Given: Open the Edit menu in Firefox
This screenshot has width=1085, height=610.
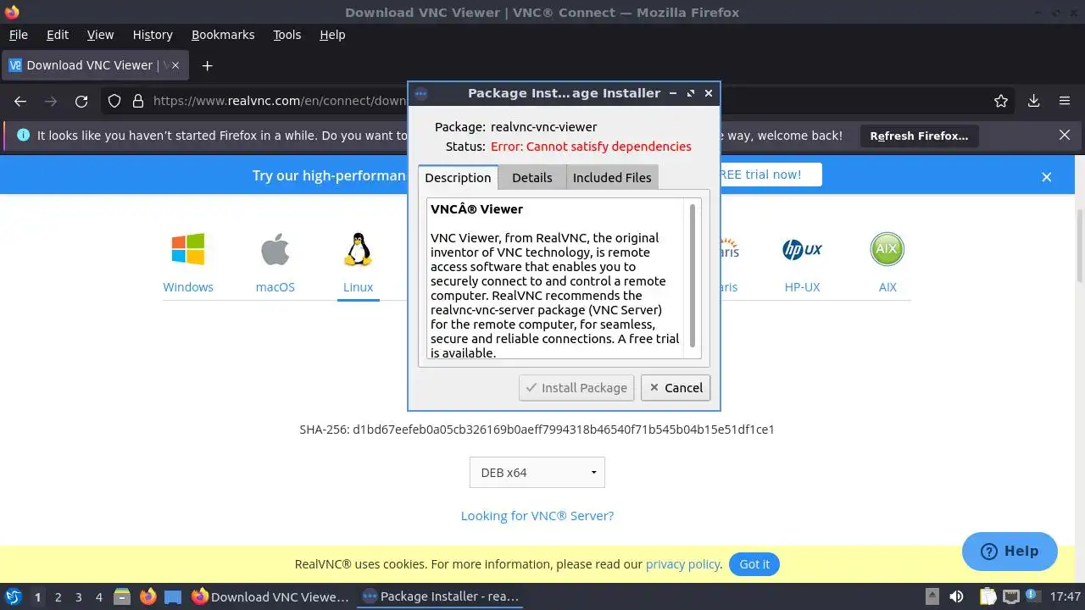Looking at the screenshot, I should 58,35.
